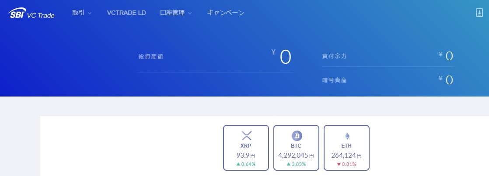The image size is (489, 176).
Task: Go to the キャンペーン page
Action: 226,13
